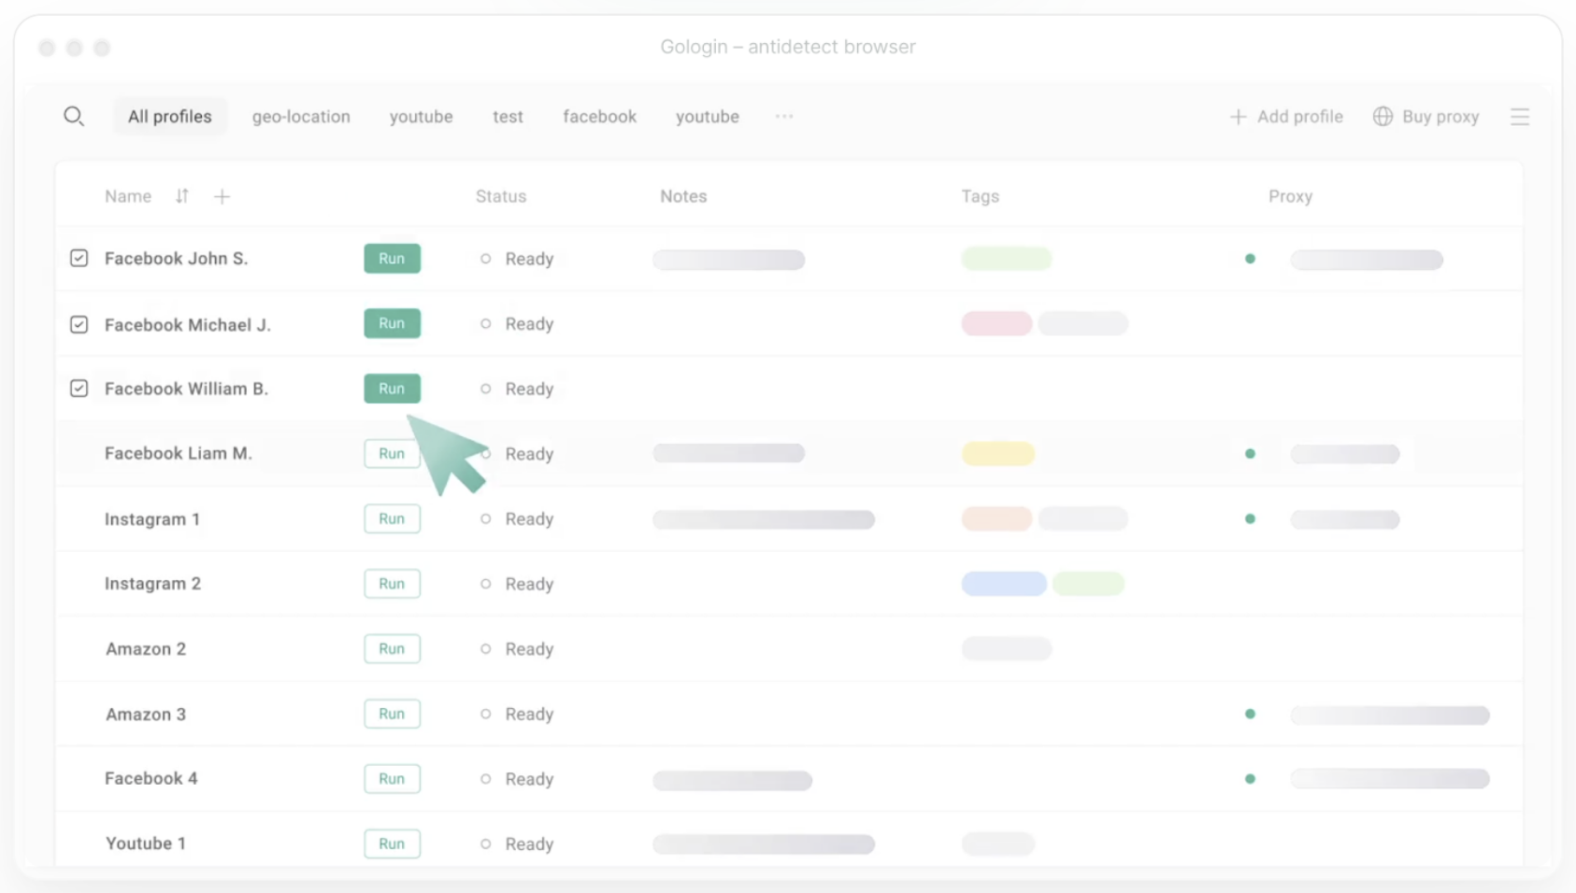1576x893 pixels.
Task: Toggle the Facebook William B. checkbox
Action: pos(79,389)
